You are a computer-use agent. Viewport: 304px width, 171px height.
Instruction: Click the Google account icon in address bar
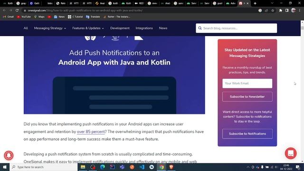260,10
